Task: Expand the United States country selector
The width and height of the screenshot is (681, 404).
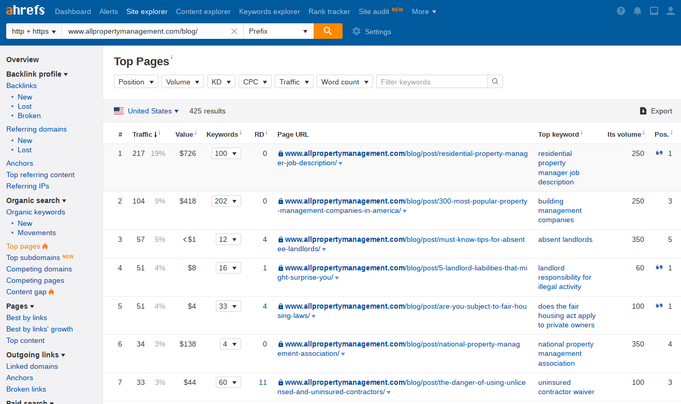Action: coord(146,111)
